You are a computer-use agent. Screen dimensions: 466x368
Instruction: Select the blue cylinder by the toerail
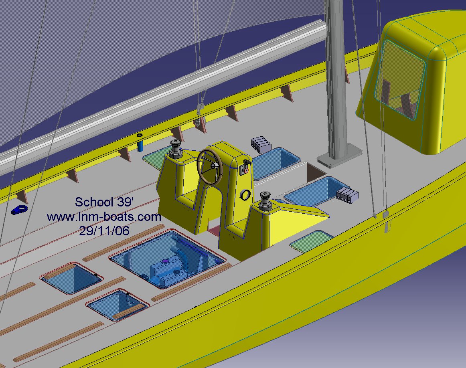coord(140,146)
